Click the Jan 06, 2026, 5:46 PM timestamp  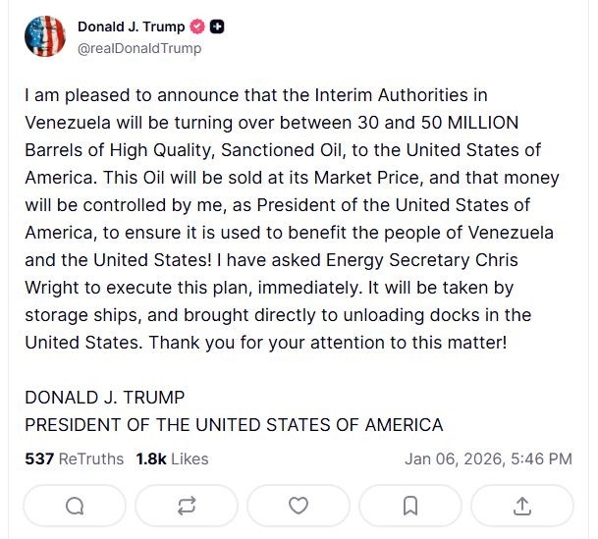point(488,458)
